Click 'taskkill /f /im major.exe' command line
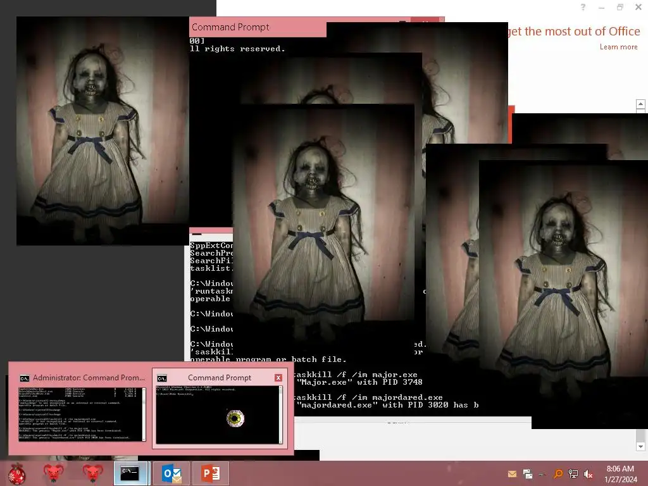The width and height of the screenshot is (648, 486). [356, 375]
